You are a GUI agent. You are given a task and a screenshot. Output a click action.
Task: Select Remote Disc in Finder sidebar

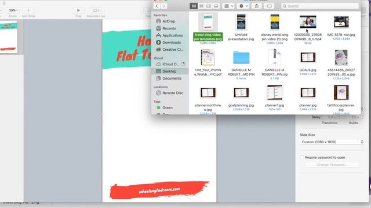point(172,93)
